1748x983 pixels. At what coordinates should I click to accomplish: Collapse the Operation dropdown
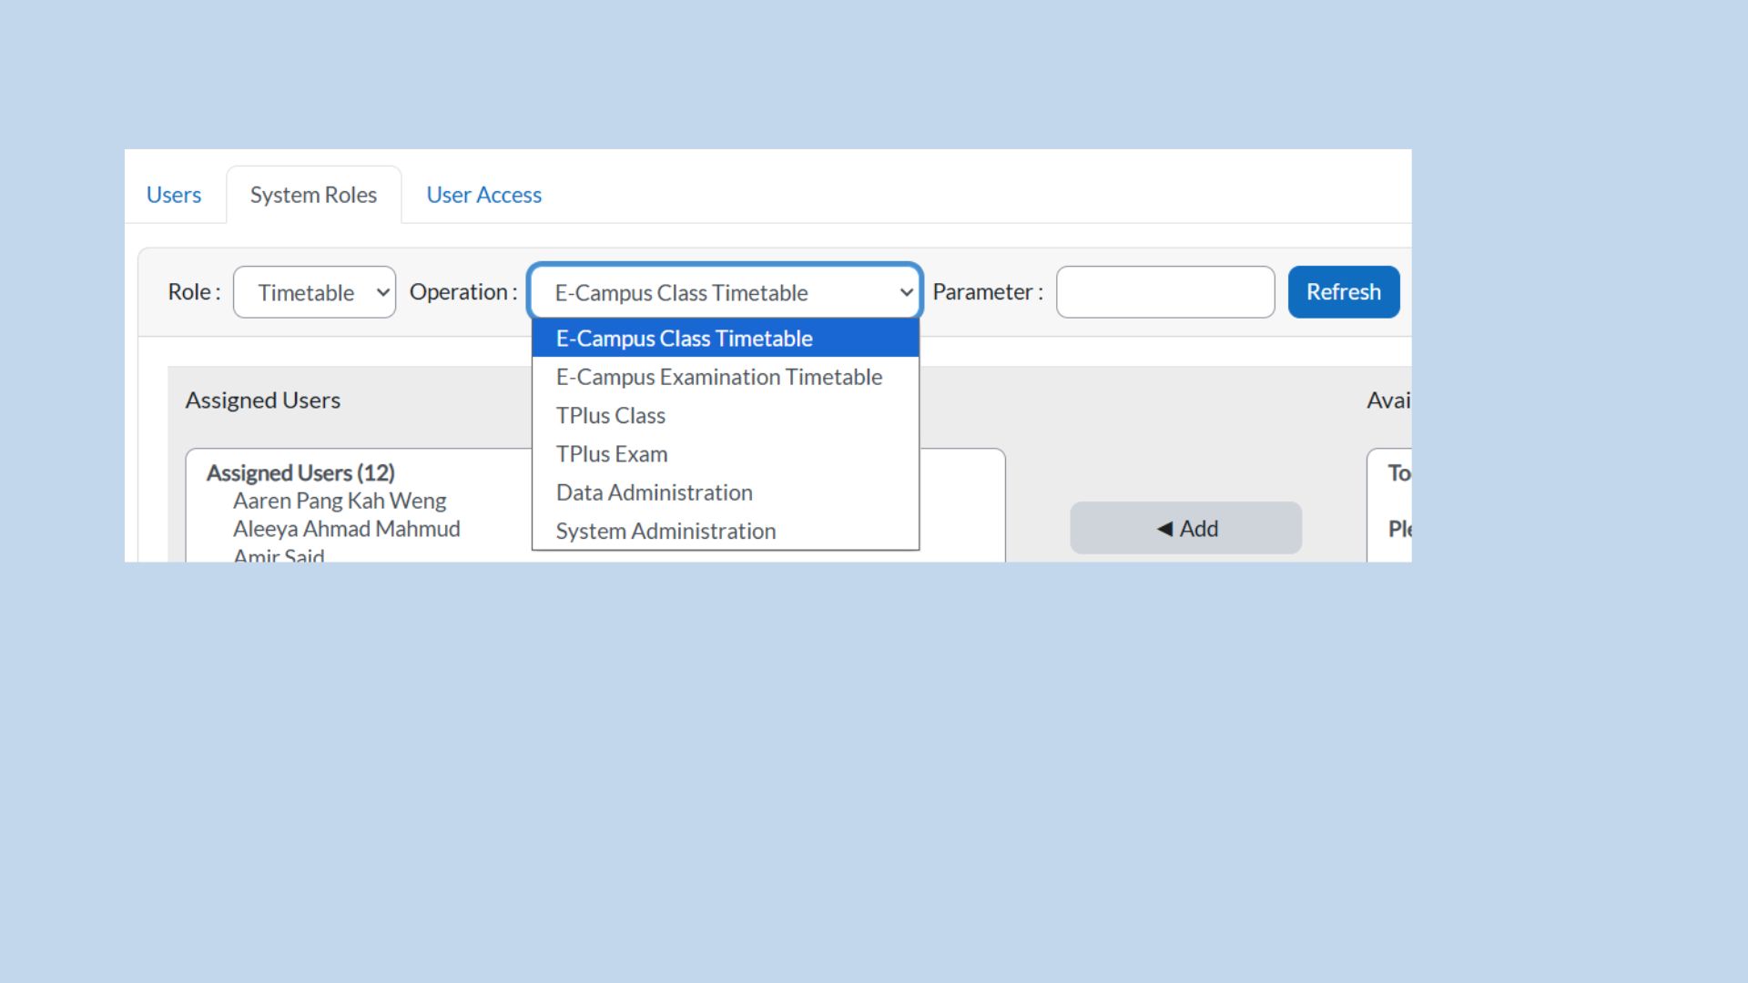click(x=710, y=292)
